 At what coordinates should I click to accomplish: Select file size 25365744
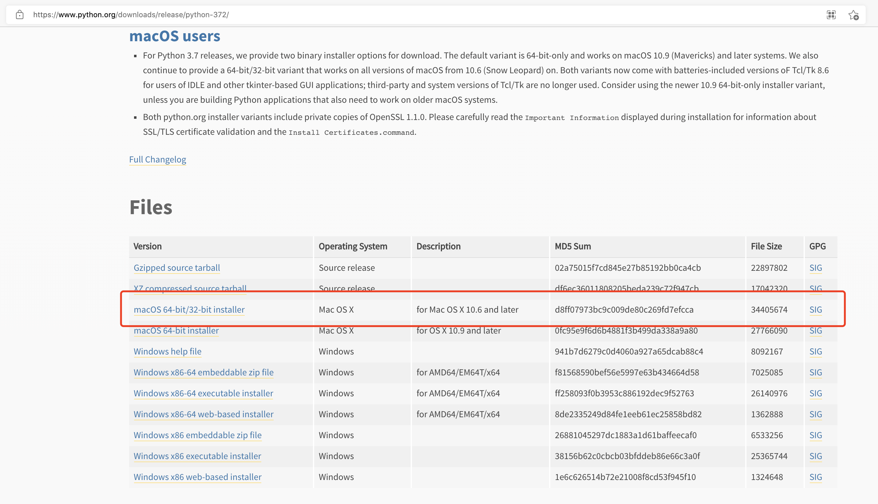(x=769, y=456)
